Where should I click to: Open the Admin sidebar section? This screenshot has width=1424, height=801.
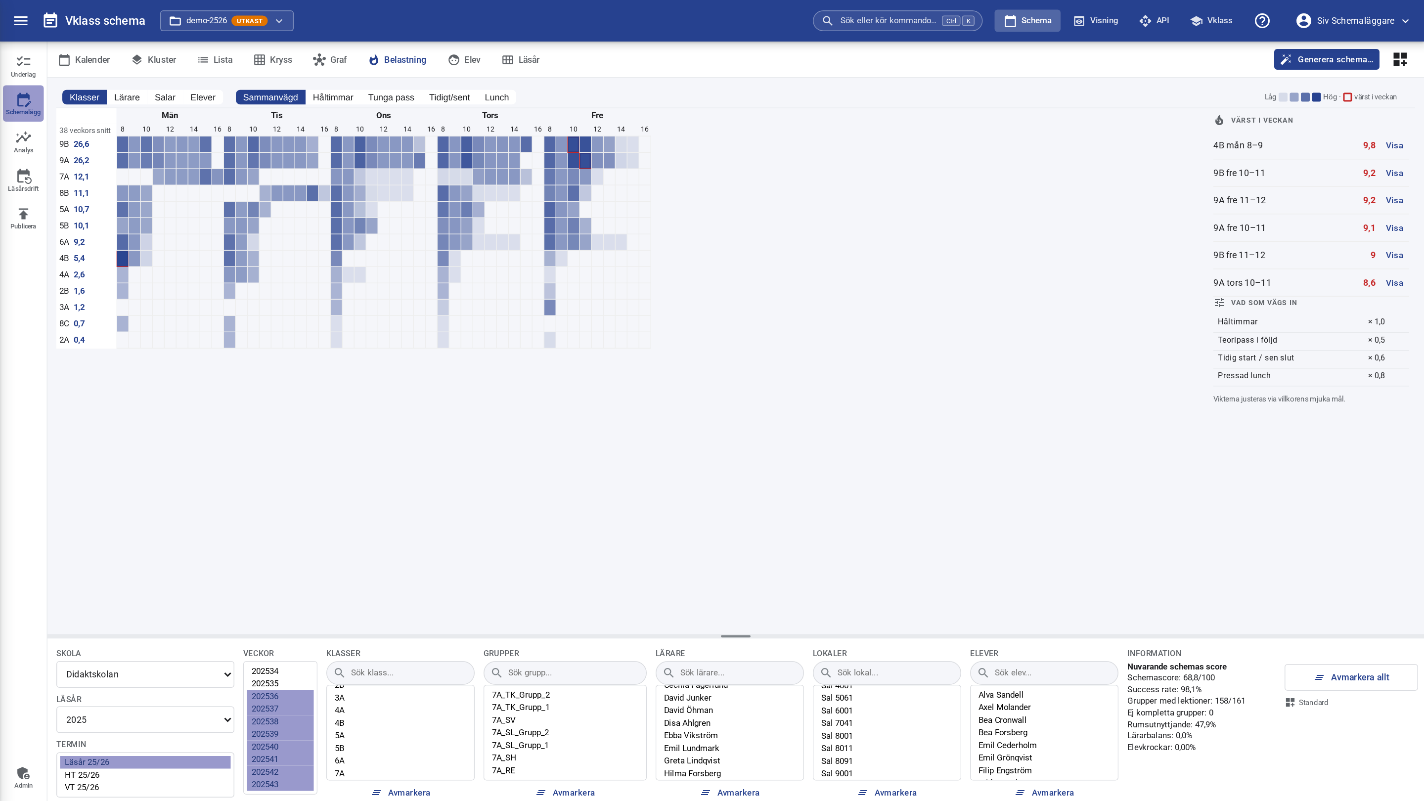pyautogui.click(x=23, y=777)
